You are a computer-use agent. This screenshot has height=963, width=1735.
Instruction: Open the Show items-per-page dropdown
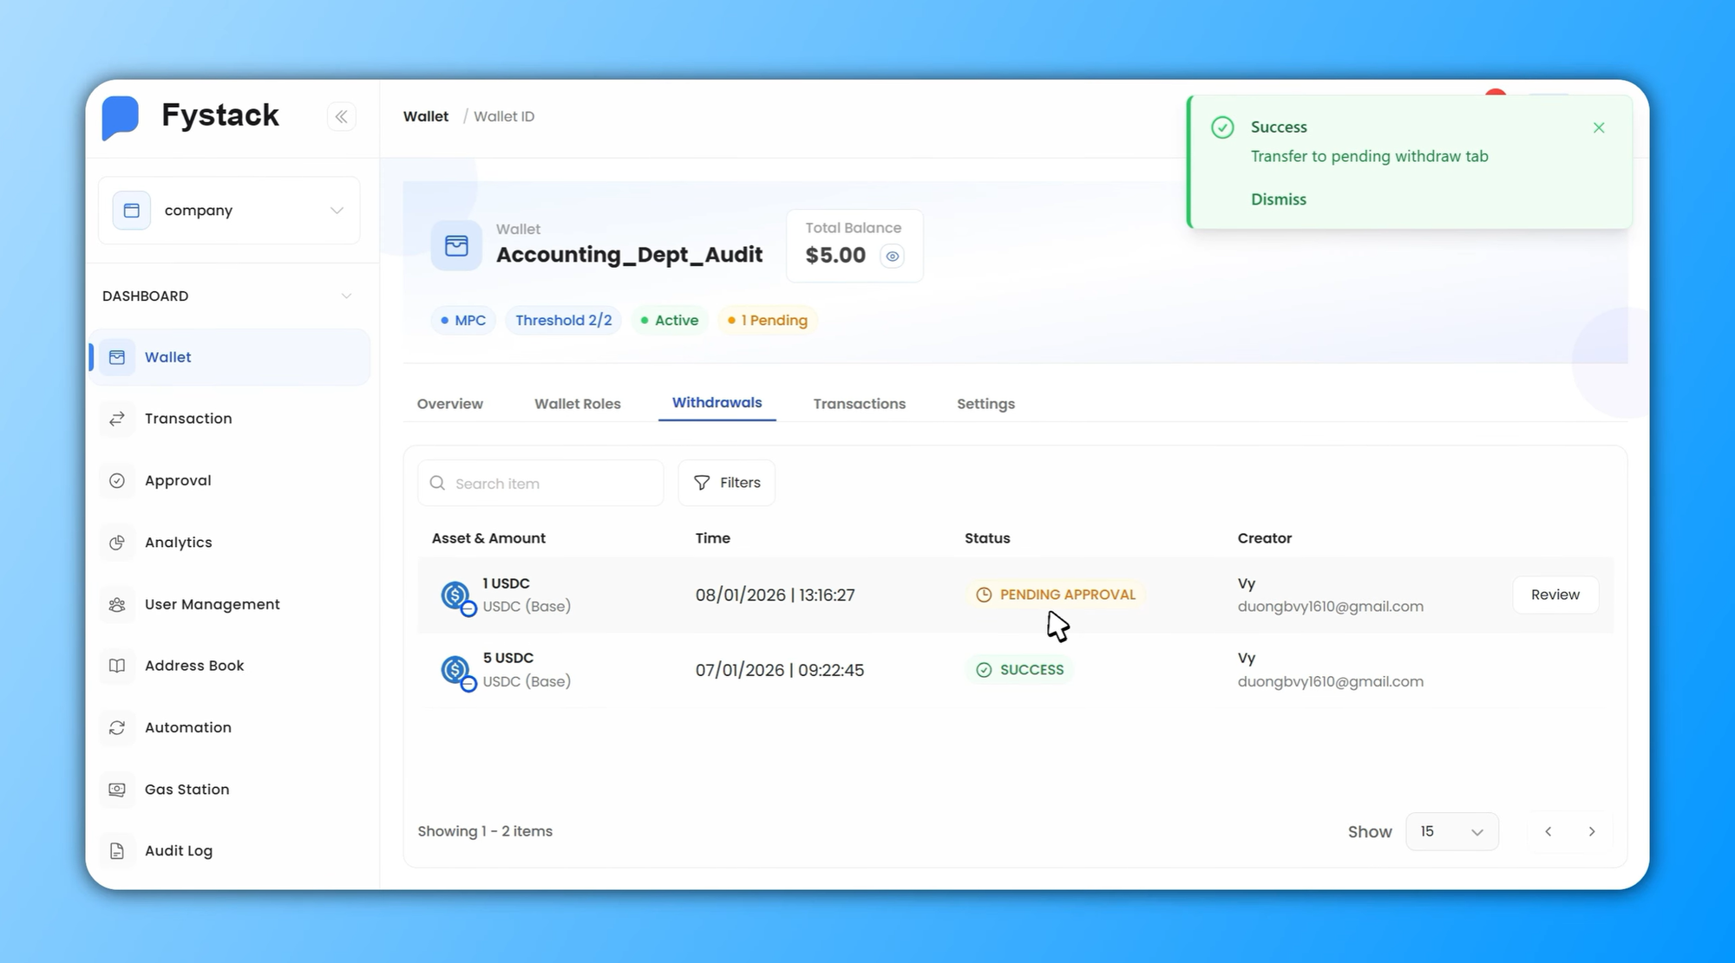tap(1451, 831)
